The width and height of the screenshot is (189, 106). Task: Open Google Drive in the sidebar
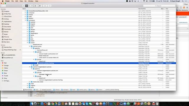click(x=8, y=39)
